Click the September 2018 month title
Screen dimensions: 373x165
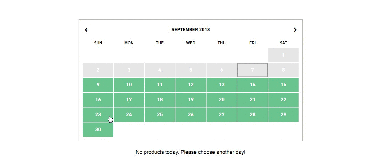pos(191,30)
